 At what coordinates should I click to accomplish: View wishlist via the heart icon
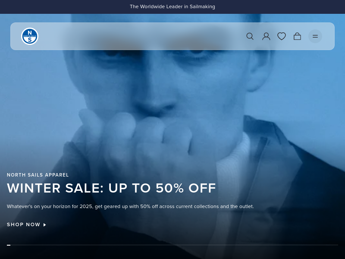pos(282,36)
